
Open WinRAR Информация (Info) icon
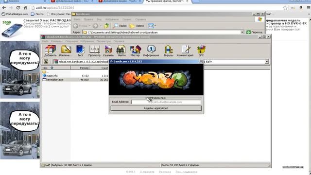tap(151, 51)
